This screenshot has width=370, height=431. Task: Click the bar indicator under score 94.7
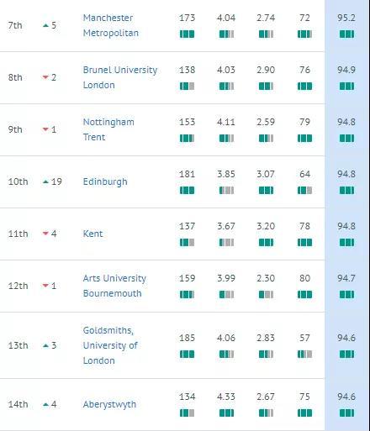(x=346, y=295)
